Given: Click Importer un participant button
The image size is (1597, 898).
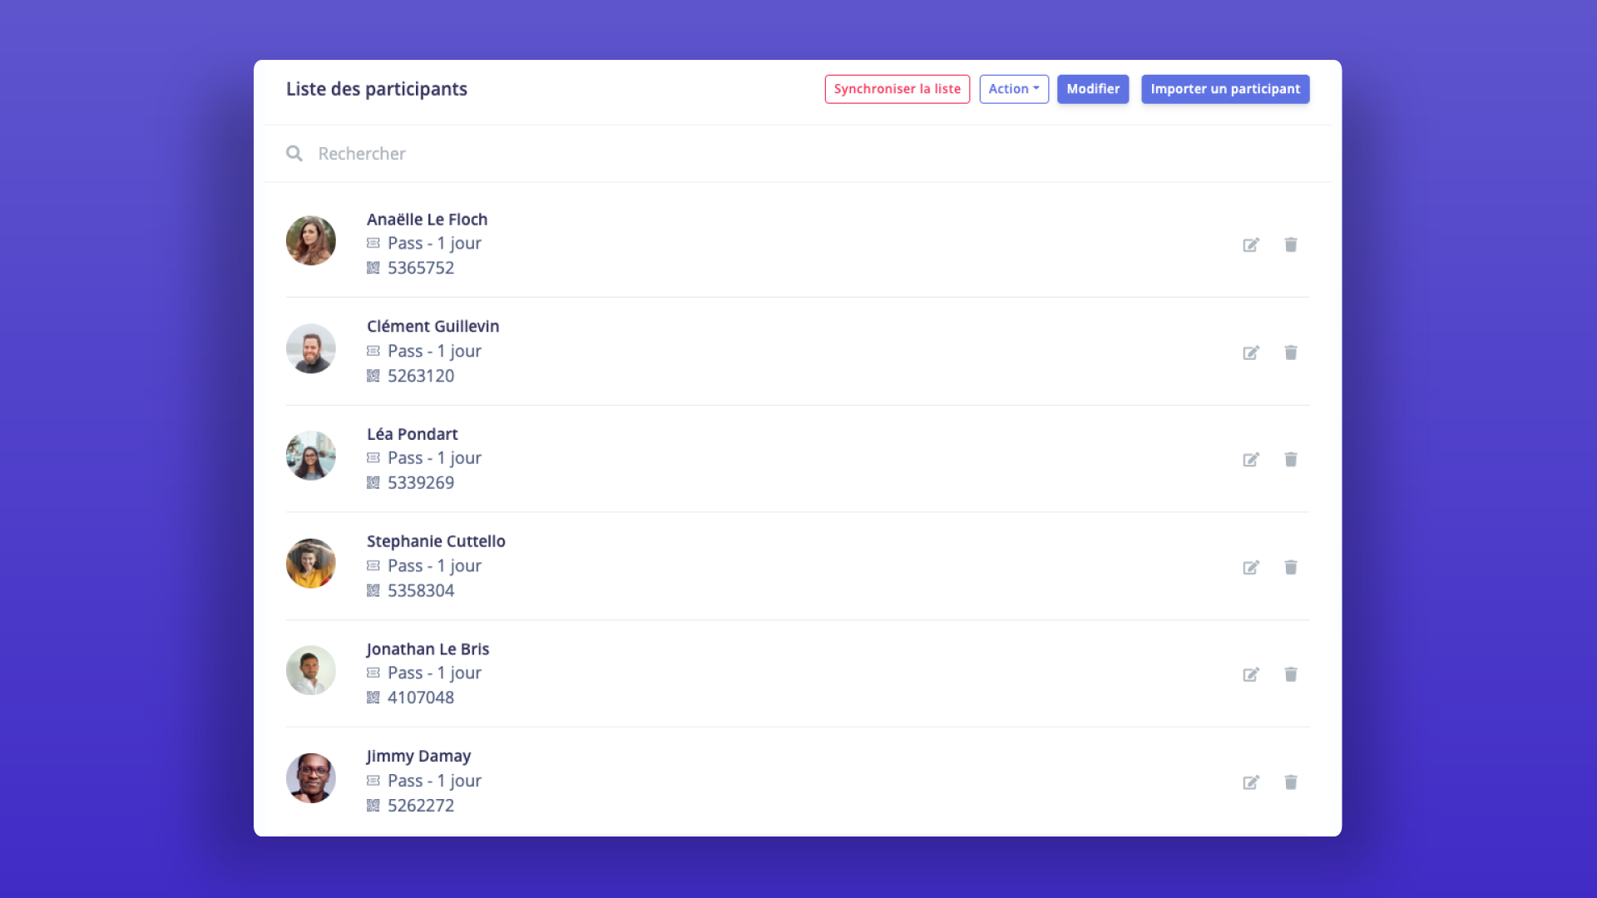Looking at the screenshot, I should pyautogui.click(x=1225, y=89).
